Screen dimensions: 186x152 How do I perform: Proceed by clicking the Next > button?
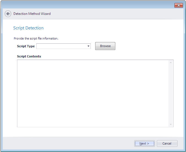tap(144, 143)
